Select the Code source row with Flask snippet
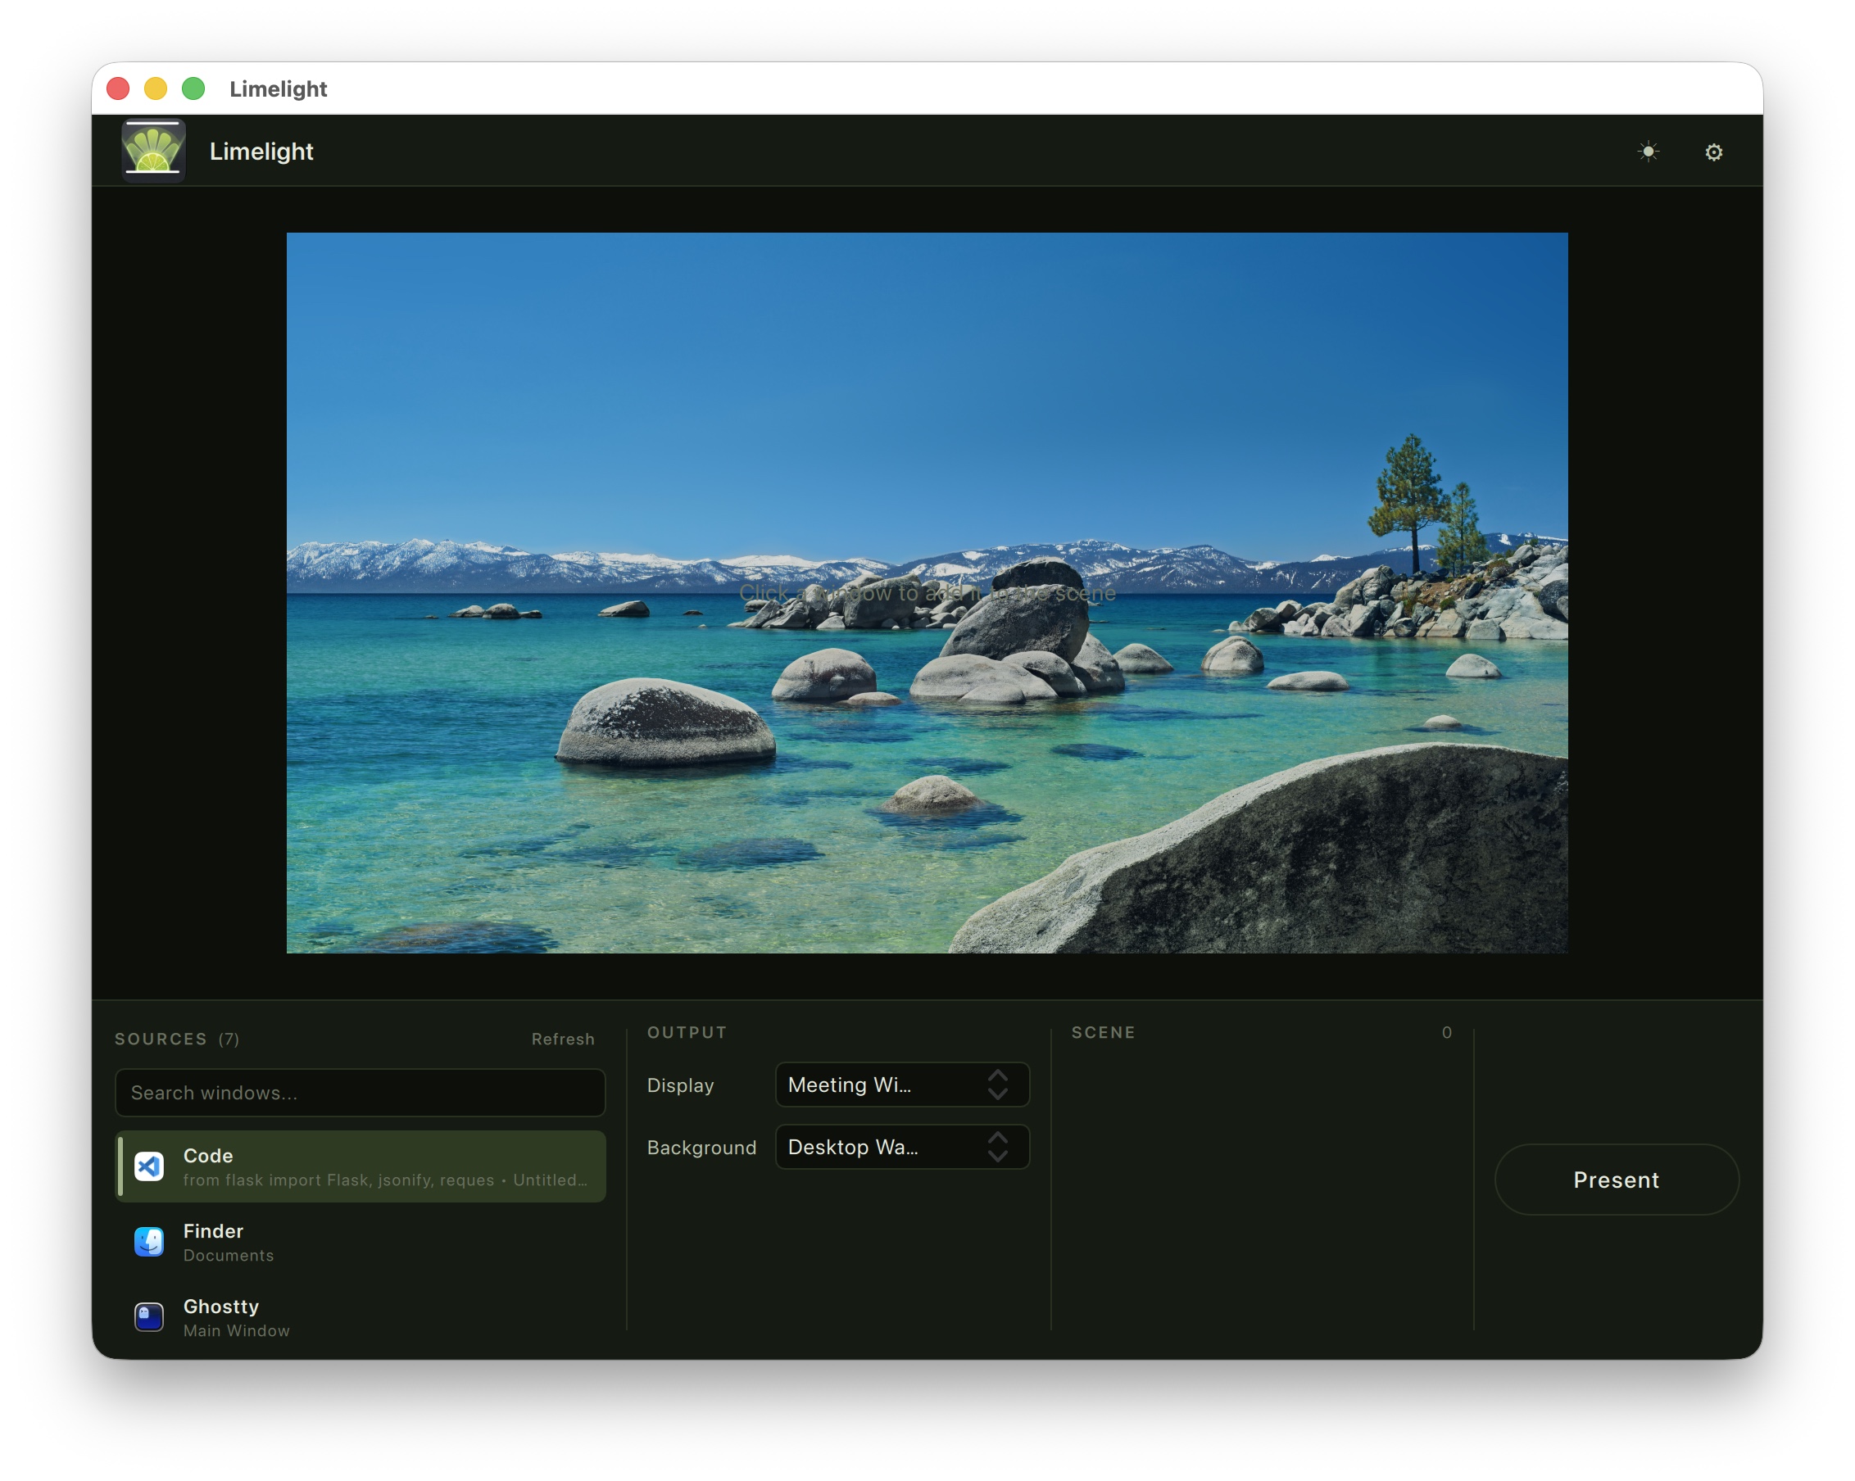This screenshot has height=1481, width=1855. [x=361, y=1167]
